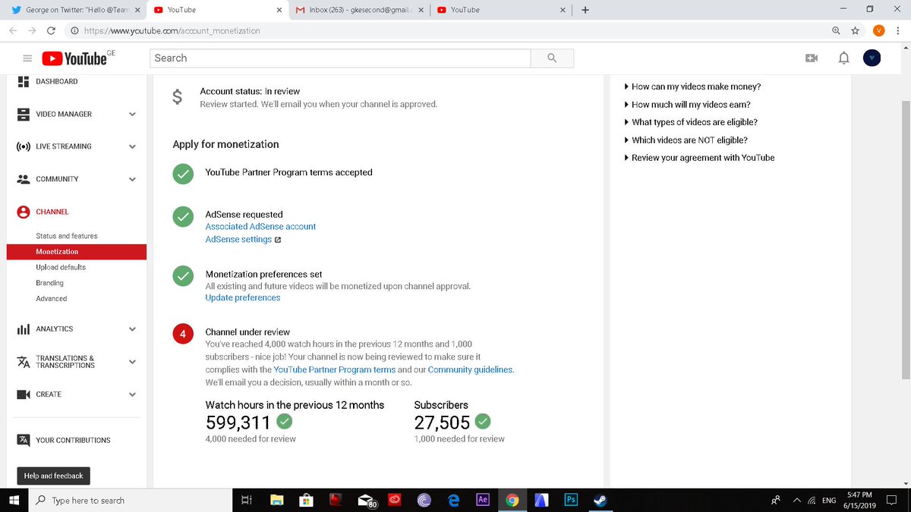The image size is (911, 512).
Task: Click the page vertical scrollbar
Action: pyautogui.click(x=905, y=239)
